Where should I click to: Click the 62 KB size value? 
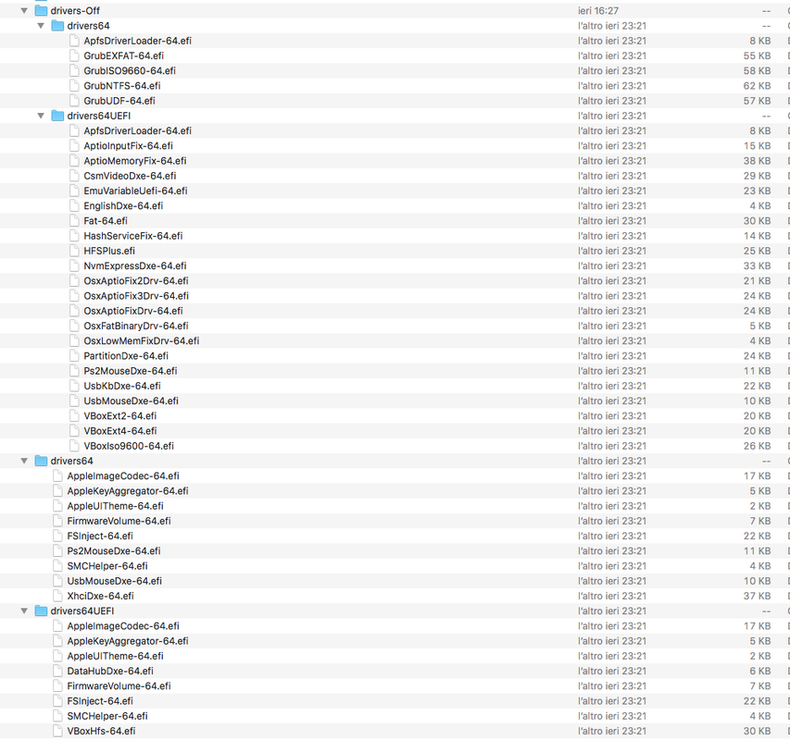pyautogui.click(x=757, y=85)
